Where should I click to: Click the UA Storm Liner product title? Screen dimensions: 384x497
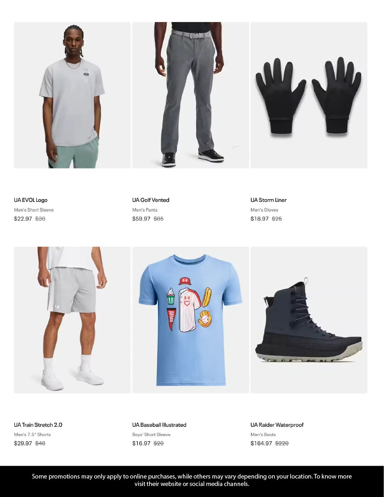269,200
